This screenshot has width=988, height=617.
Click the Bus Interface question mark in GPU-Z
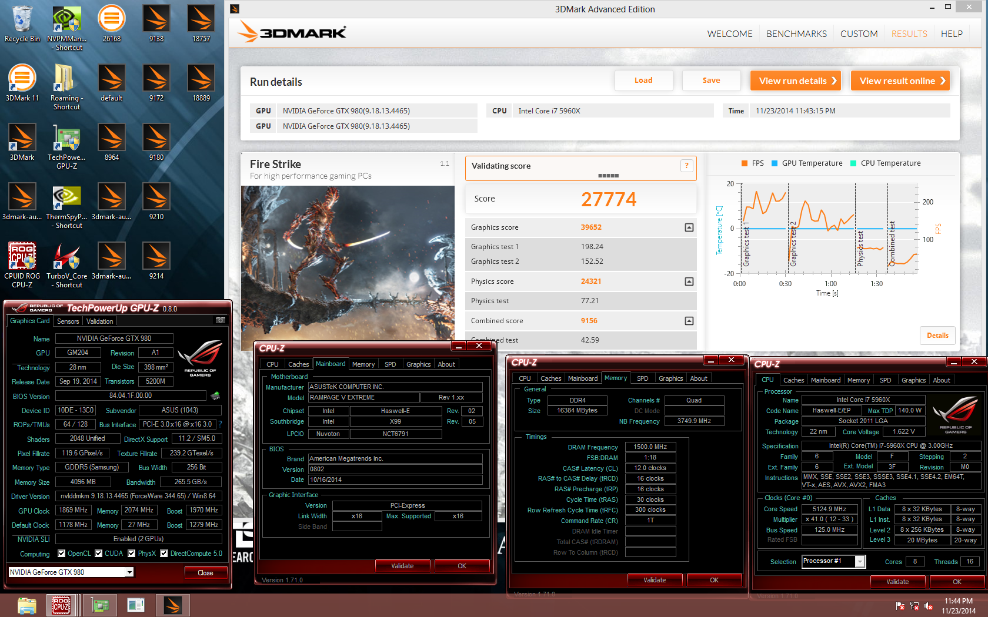[x=221, y=424]
